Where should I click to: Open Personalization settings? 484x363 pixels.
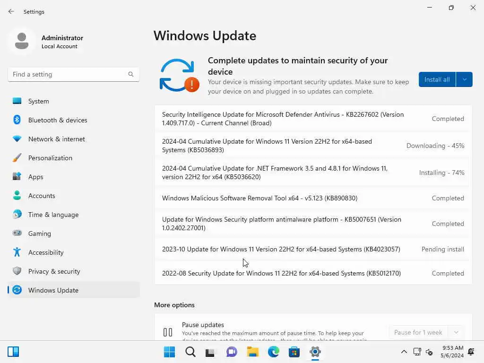(x=74, y=158)
